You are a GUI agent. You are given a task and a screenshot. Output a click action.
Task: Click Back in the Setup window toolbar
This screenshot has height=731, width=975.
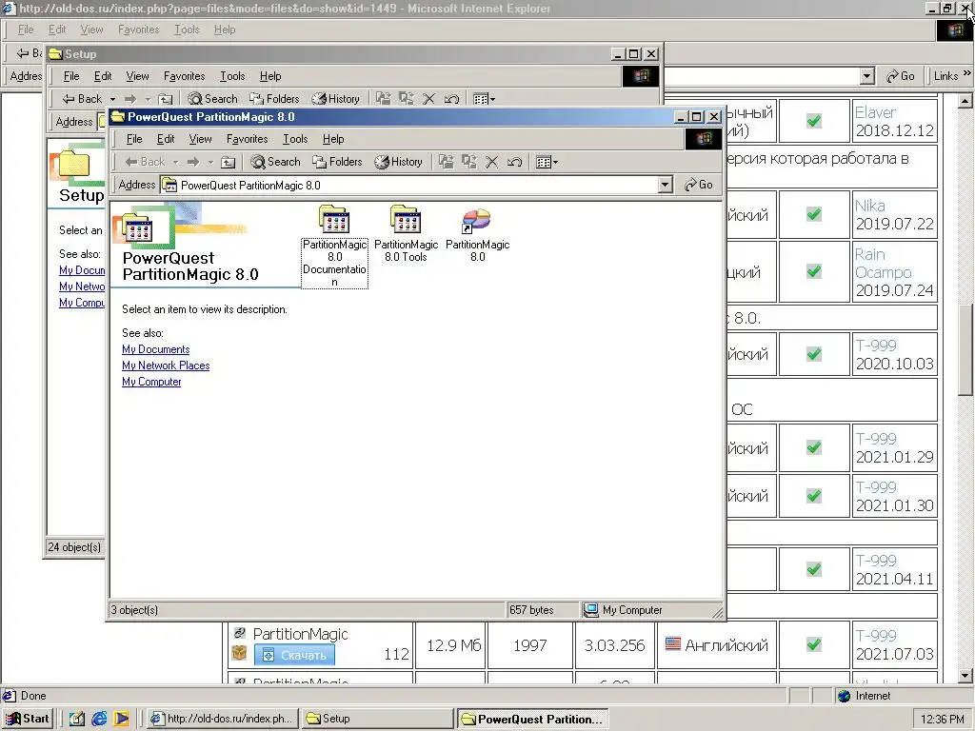point(83,99)
